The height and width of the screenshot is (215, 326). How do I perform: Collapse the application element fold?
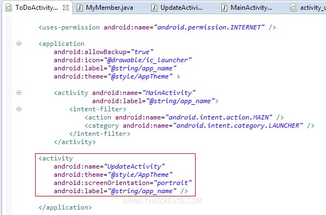(19, 44)
